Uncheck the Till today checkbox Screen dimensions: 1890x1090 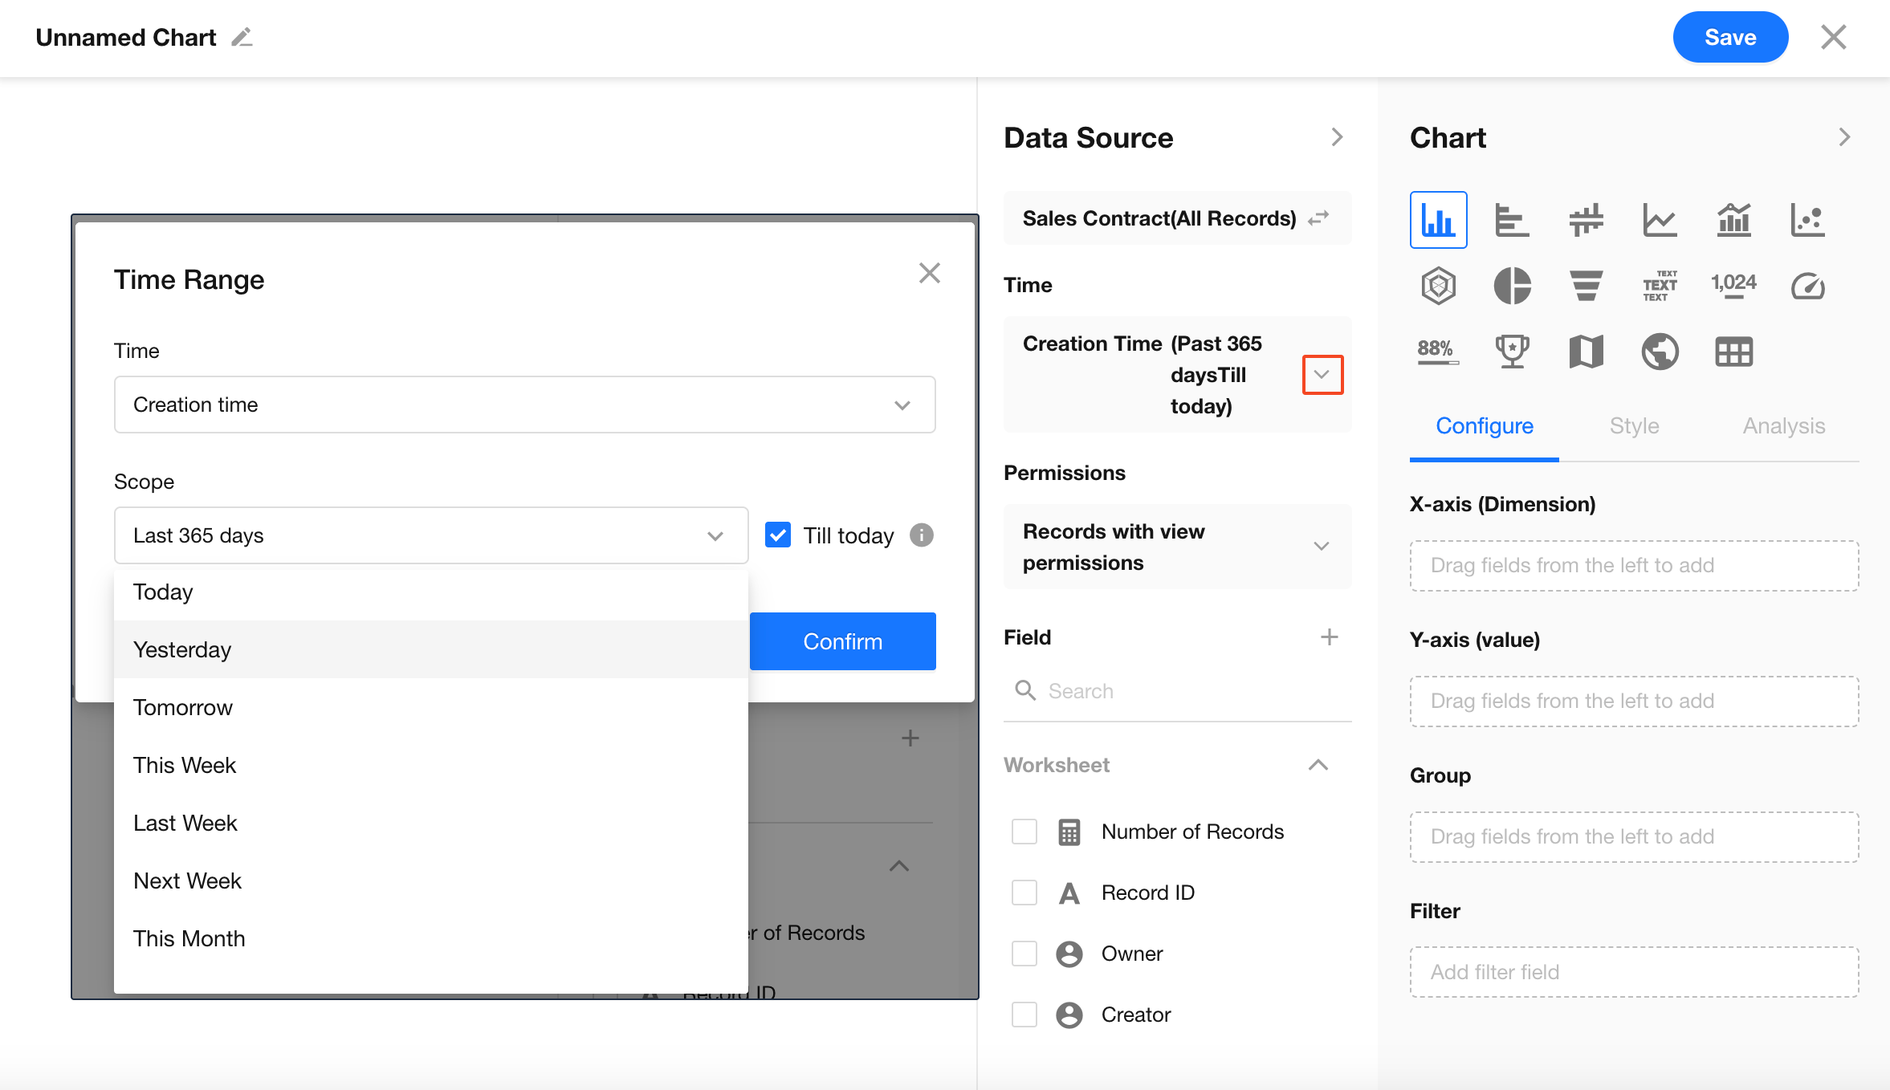[778, 535]
